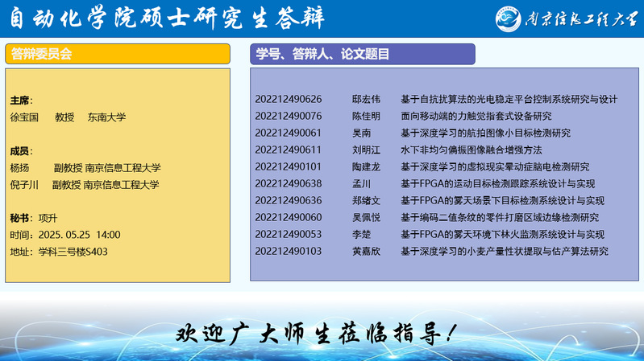Click the welcome banner 欢迎广大师生莅临指导

coord(321,333)
